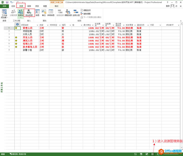
Task: Open the 资源池 (Resource Pool) menu
Action: click(20, 13)
